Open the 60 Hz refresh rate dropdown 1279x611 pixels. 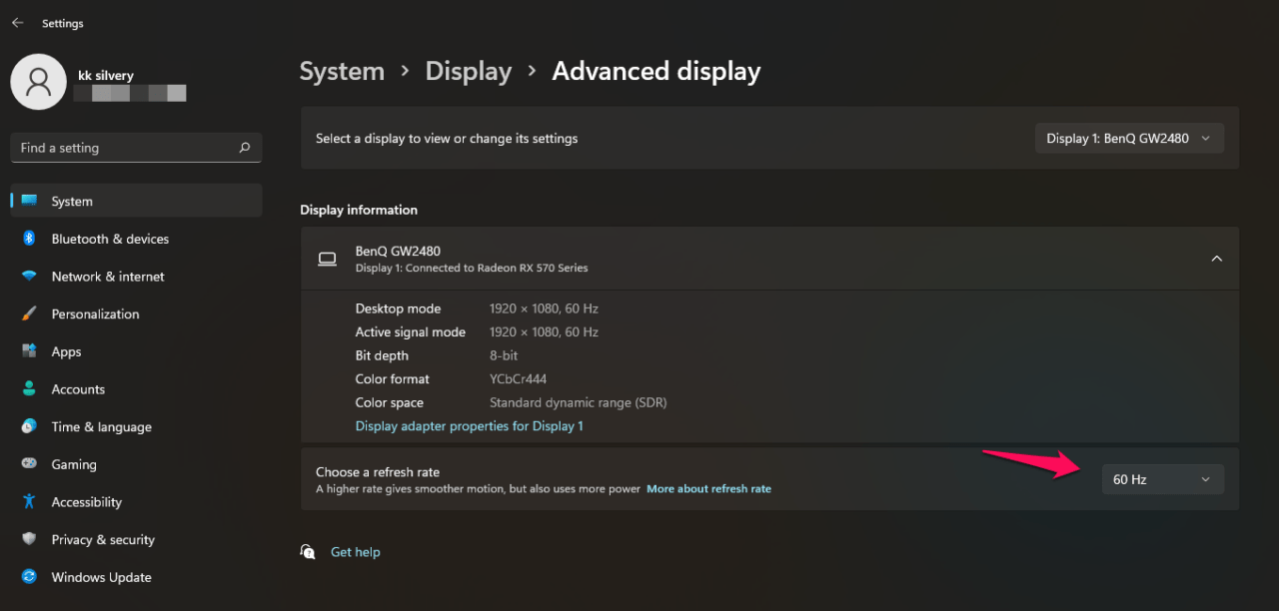point(1162,479)
